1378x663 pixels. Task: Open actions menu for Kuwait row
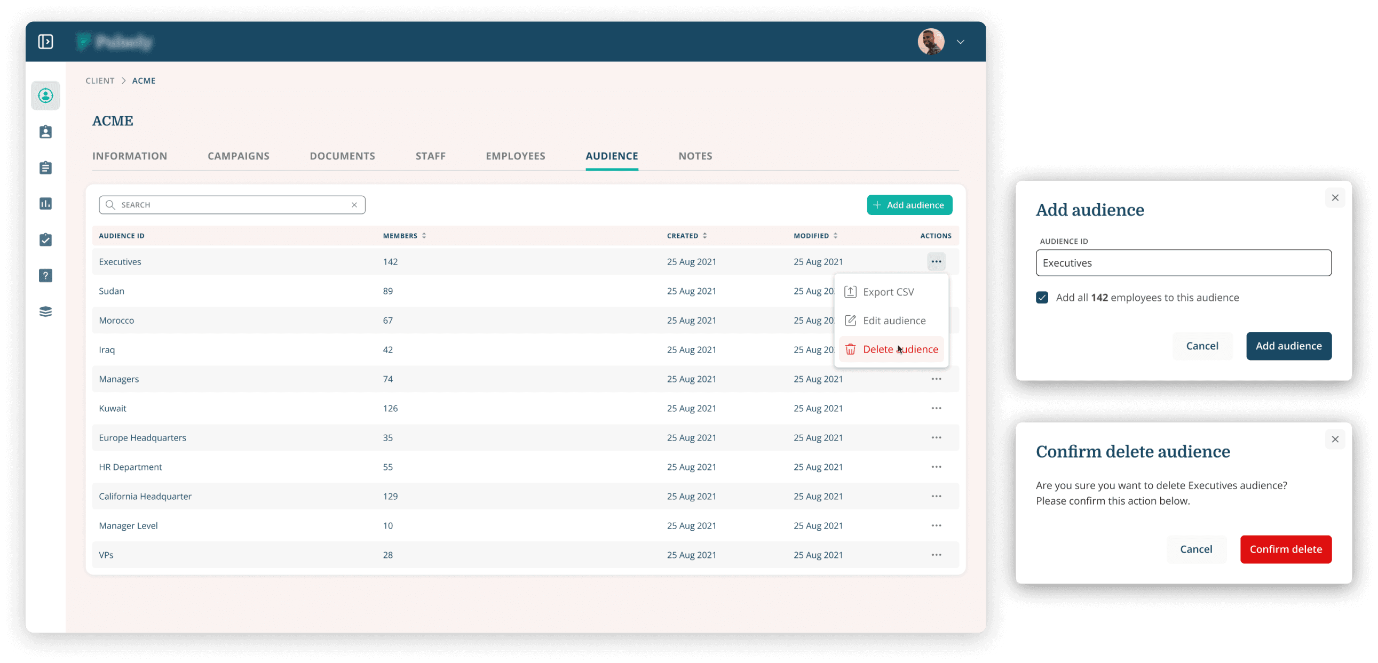[x=936, y=409]
